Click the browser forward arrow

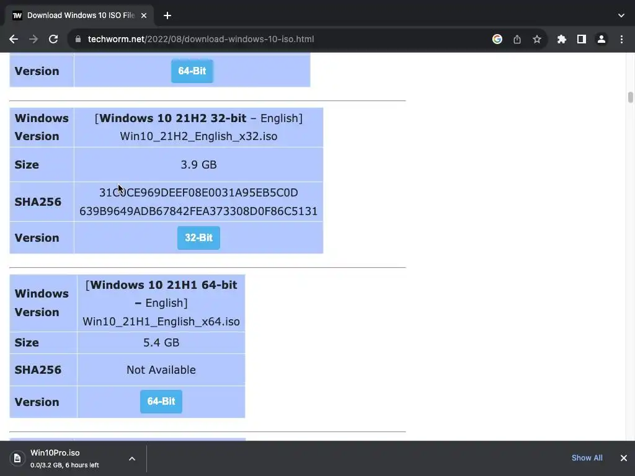point(33,39)
